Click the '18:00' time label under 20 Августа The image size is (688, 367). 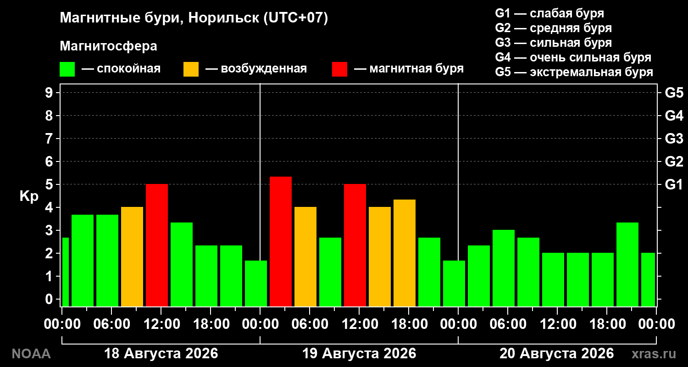(x=607, y=324)
